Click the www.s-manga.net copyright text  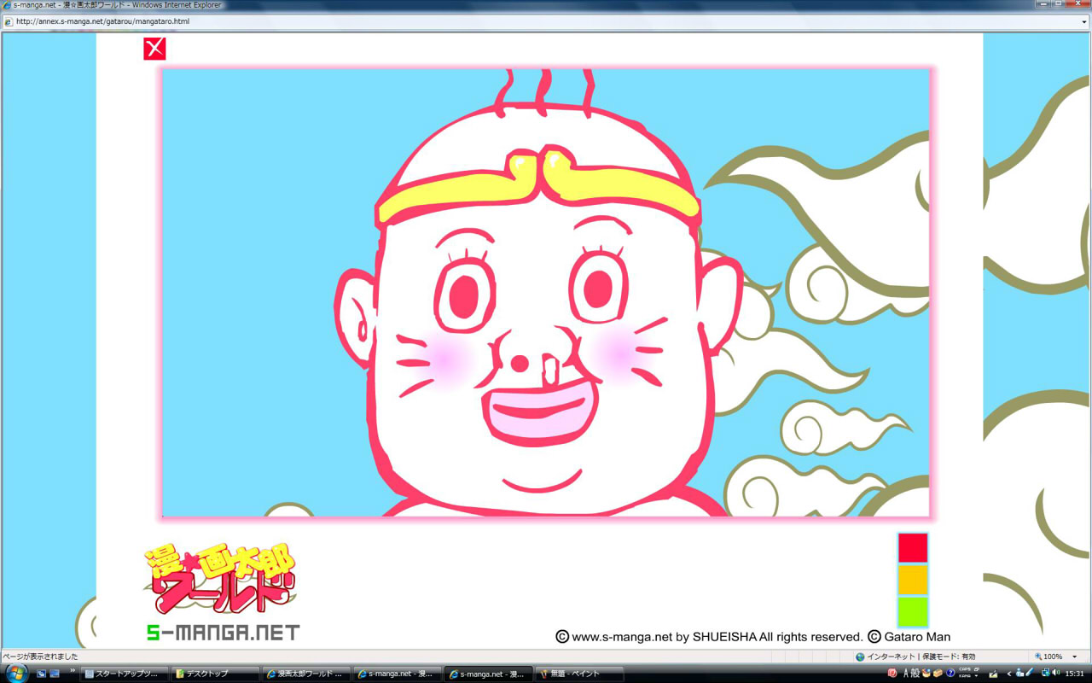coord(709,636)
